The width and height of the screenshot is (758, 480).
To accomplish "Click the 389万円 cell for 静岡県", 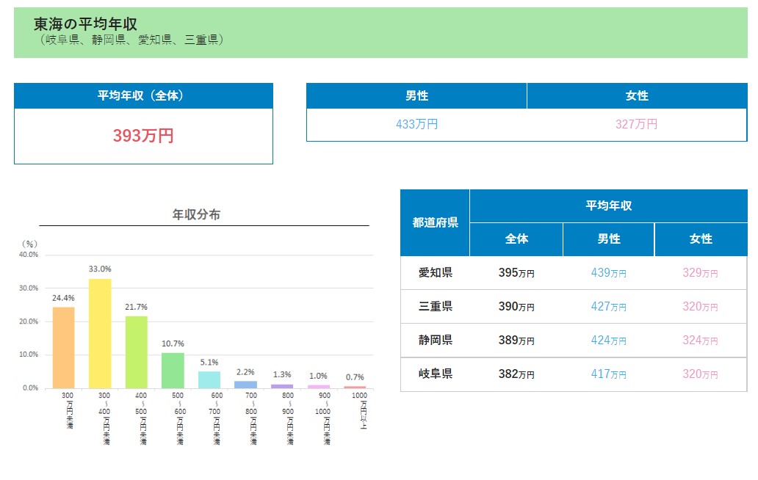I will (516, 341).
